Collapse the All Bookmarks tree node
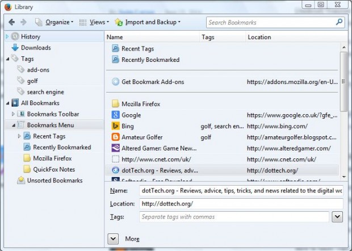This screenshot has height=251, width=352. click(7, 103)
